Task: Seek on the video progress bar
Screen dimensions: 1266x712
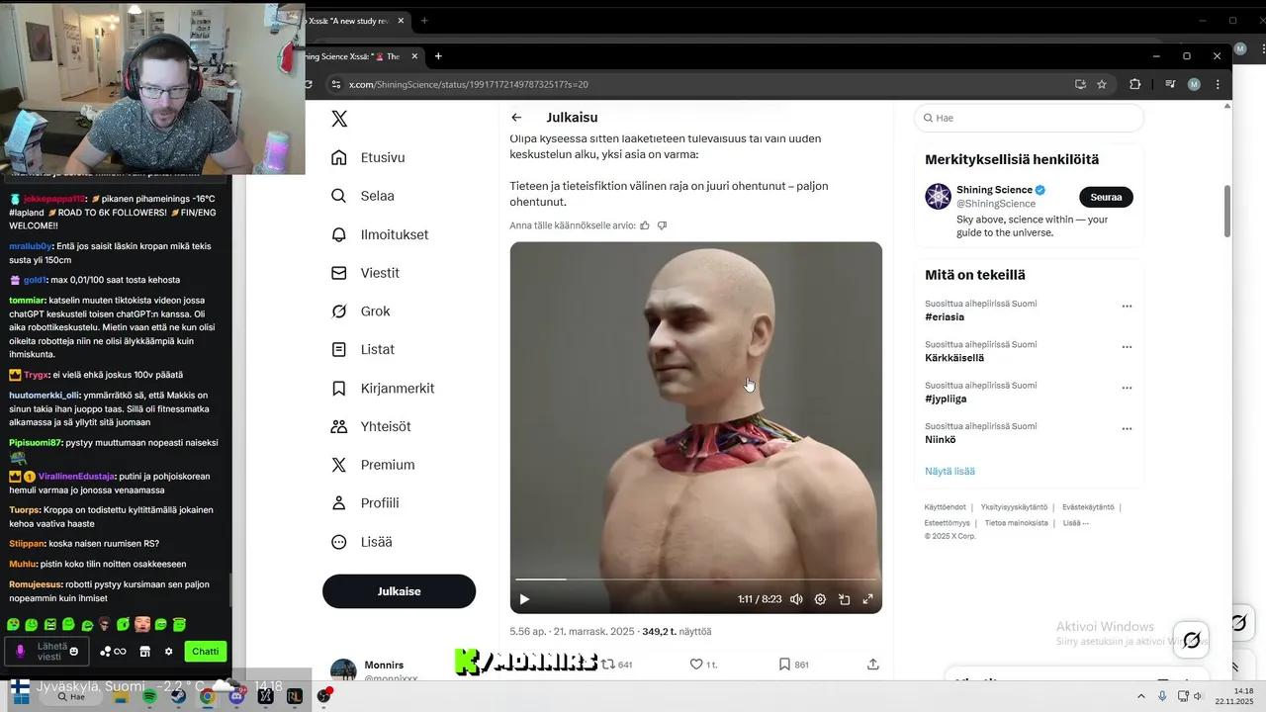Action: click(x=695, y=579)
